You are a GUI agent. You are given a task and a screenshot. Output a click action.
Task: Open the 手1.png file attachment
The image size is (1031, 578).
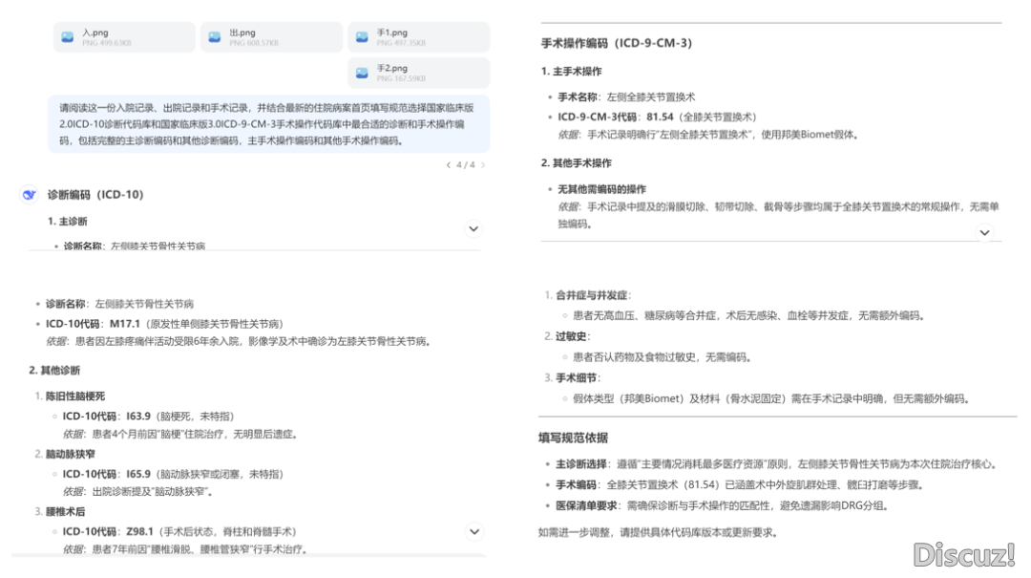pyautogui.click(x=419, y=37)
